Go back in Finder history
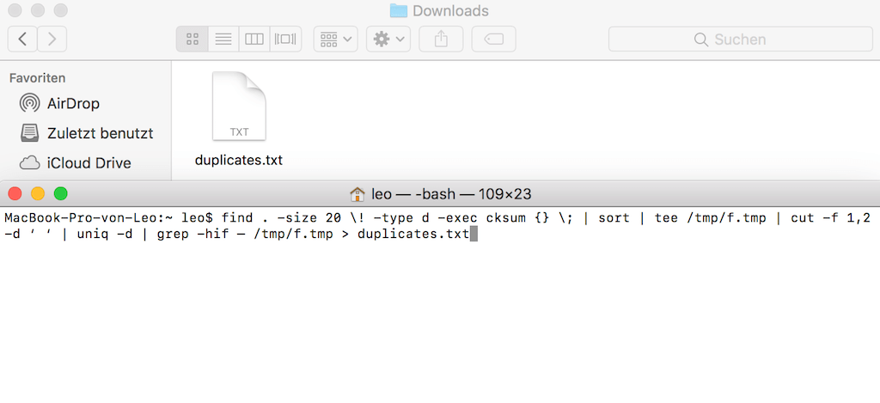 [x=22, y=39]
